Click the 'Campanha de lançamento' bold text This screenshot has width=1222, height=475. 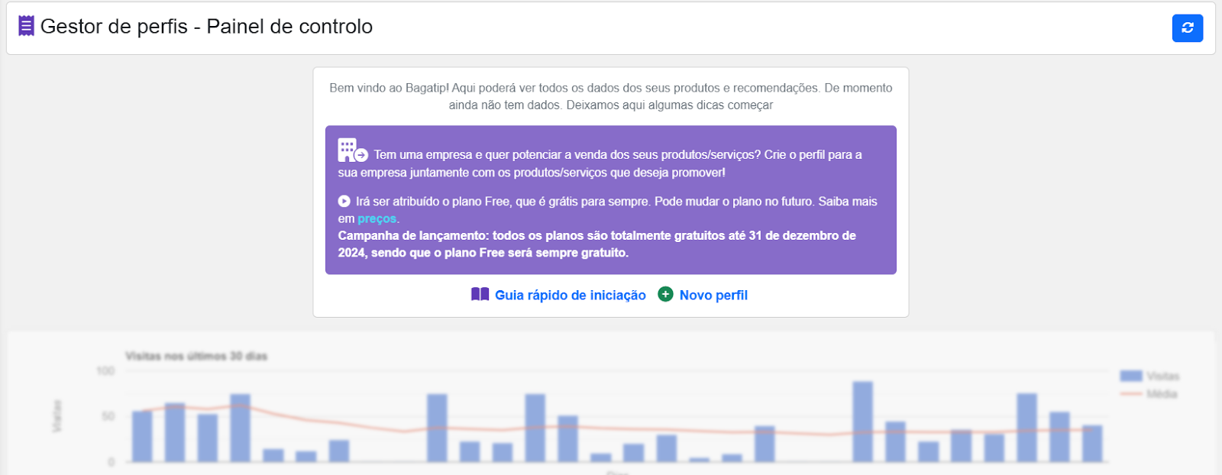597,244
